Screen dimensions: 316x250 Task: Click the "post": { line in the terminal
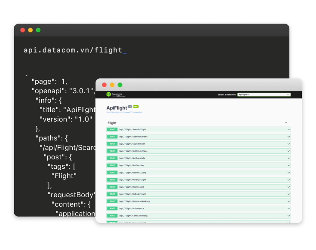coord(58,157)
